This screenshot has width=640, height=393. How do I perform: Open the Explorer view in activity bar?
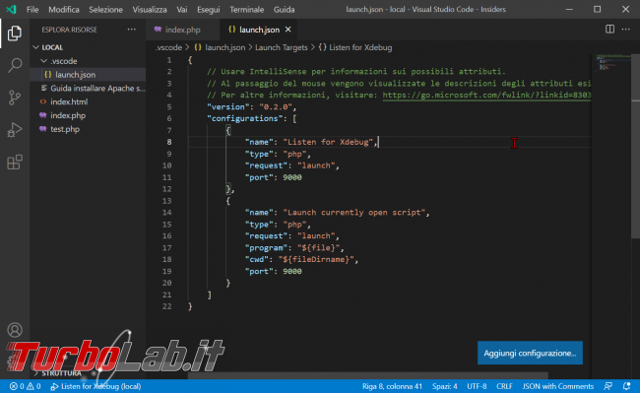[x=15, y=33]
